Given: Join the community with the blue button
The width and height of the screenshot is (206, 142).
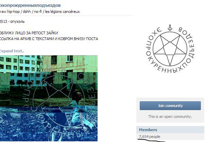Looking at the screenshot, I should click(170, 106).
